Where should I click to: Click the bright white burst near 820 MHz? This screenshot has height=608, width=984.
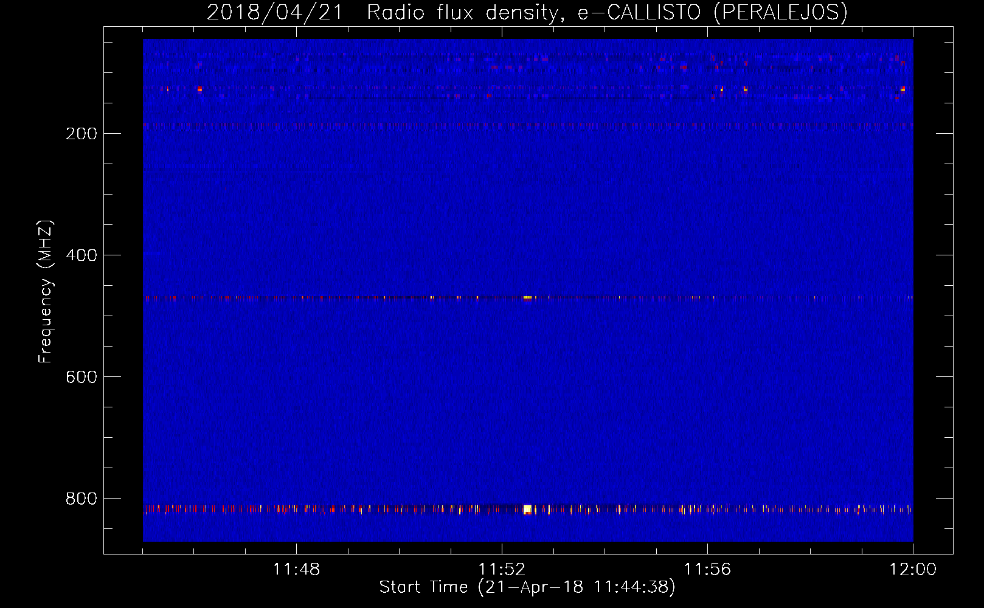[527, 509]
